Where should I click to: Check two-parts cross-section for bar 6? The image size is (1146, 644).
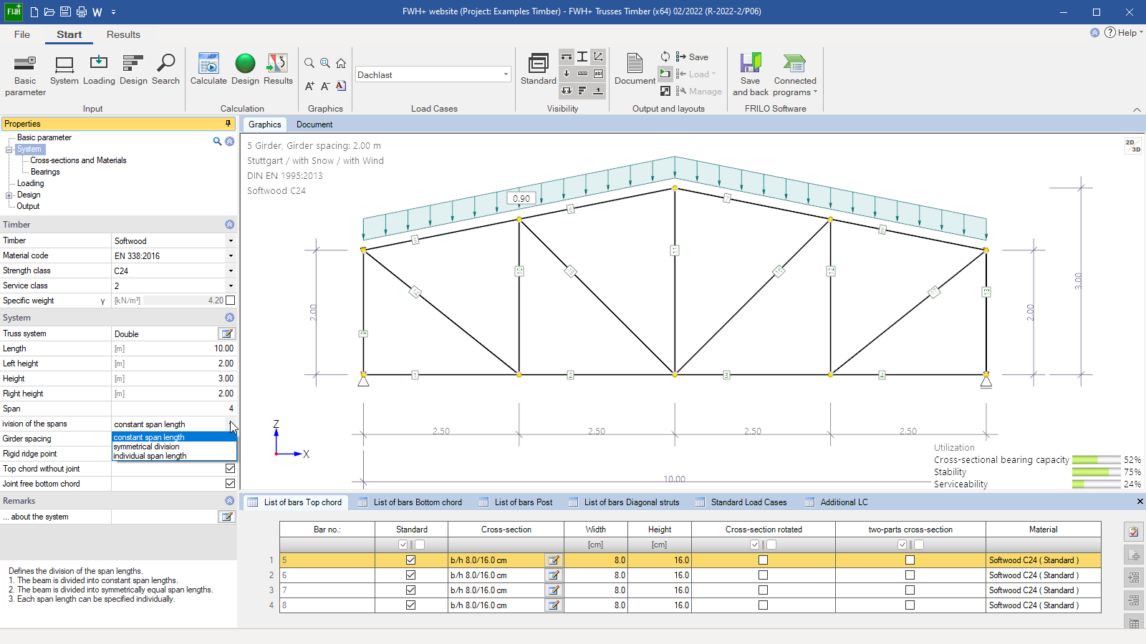pos(910,575)
